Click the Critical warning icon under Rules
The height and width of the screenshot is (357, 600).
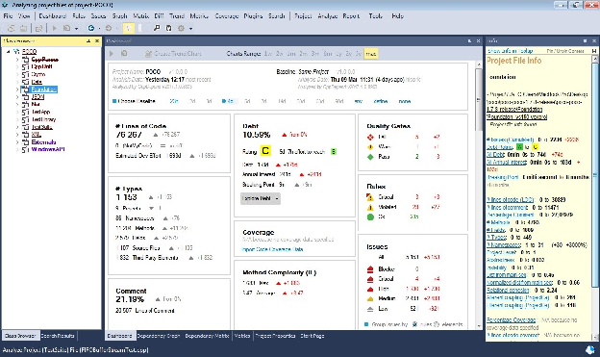(x=370, y=197)
